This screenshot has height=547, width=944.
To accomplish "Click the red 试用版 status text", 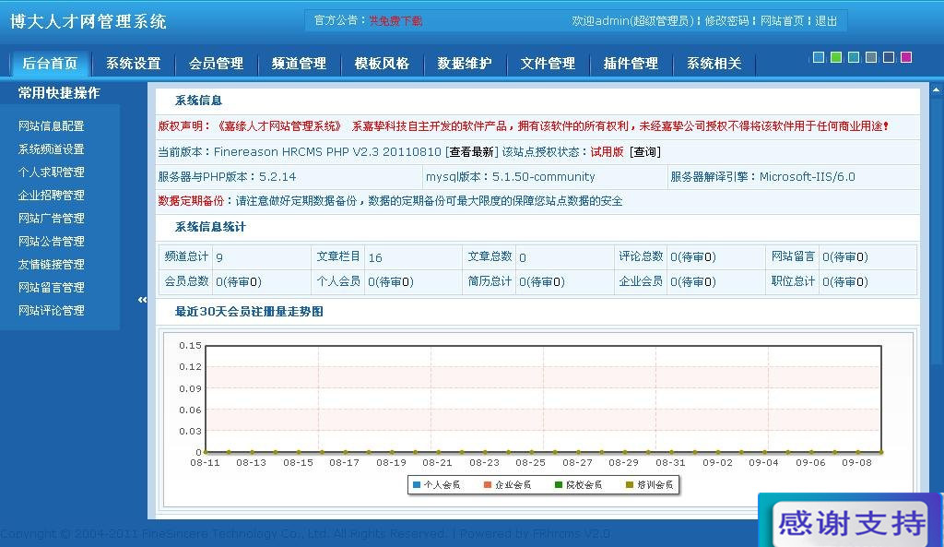I will coord(607,152).
